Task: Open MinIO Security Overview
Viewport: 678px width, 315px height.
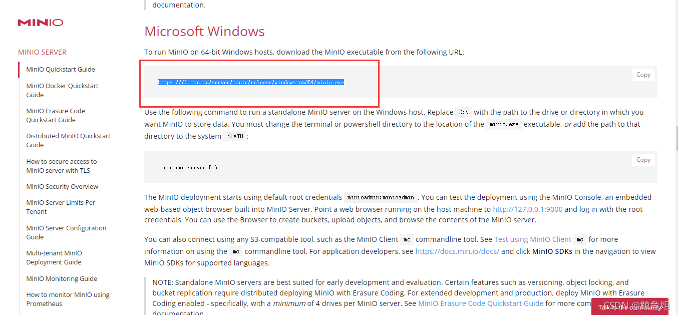Action: click(x=62, y=186)
